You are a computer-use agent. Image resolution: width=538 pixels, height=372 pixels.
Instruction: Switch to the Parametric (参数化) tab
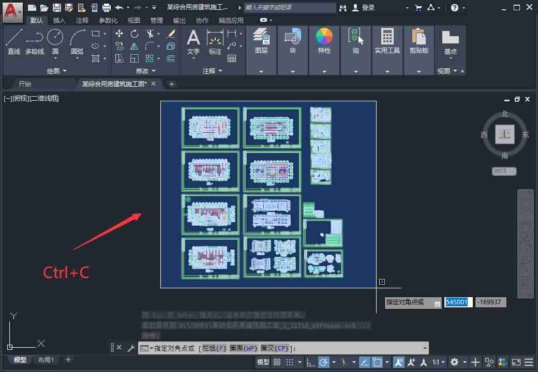[108, 21]
